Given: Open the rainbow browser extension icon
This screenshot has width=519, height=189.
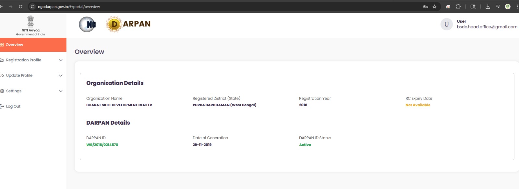Looking at the screenshot, I should click(448, 6).
